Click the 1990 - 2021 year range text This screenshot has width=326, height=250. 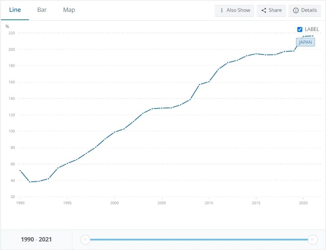point(36,239)
